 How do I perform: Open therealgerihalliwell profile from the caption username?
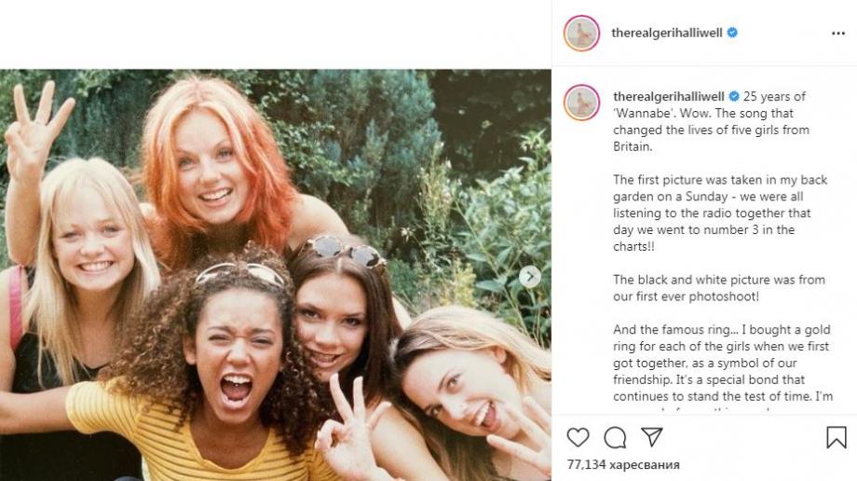click(x=669, y=96)
